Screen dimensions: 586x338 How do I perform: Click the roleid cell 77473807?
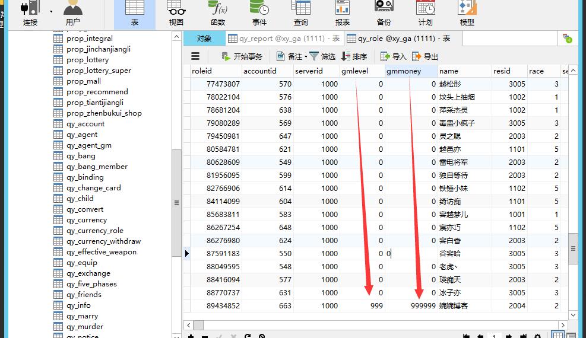(x=216, y=84)
